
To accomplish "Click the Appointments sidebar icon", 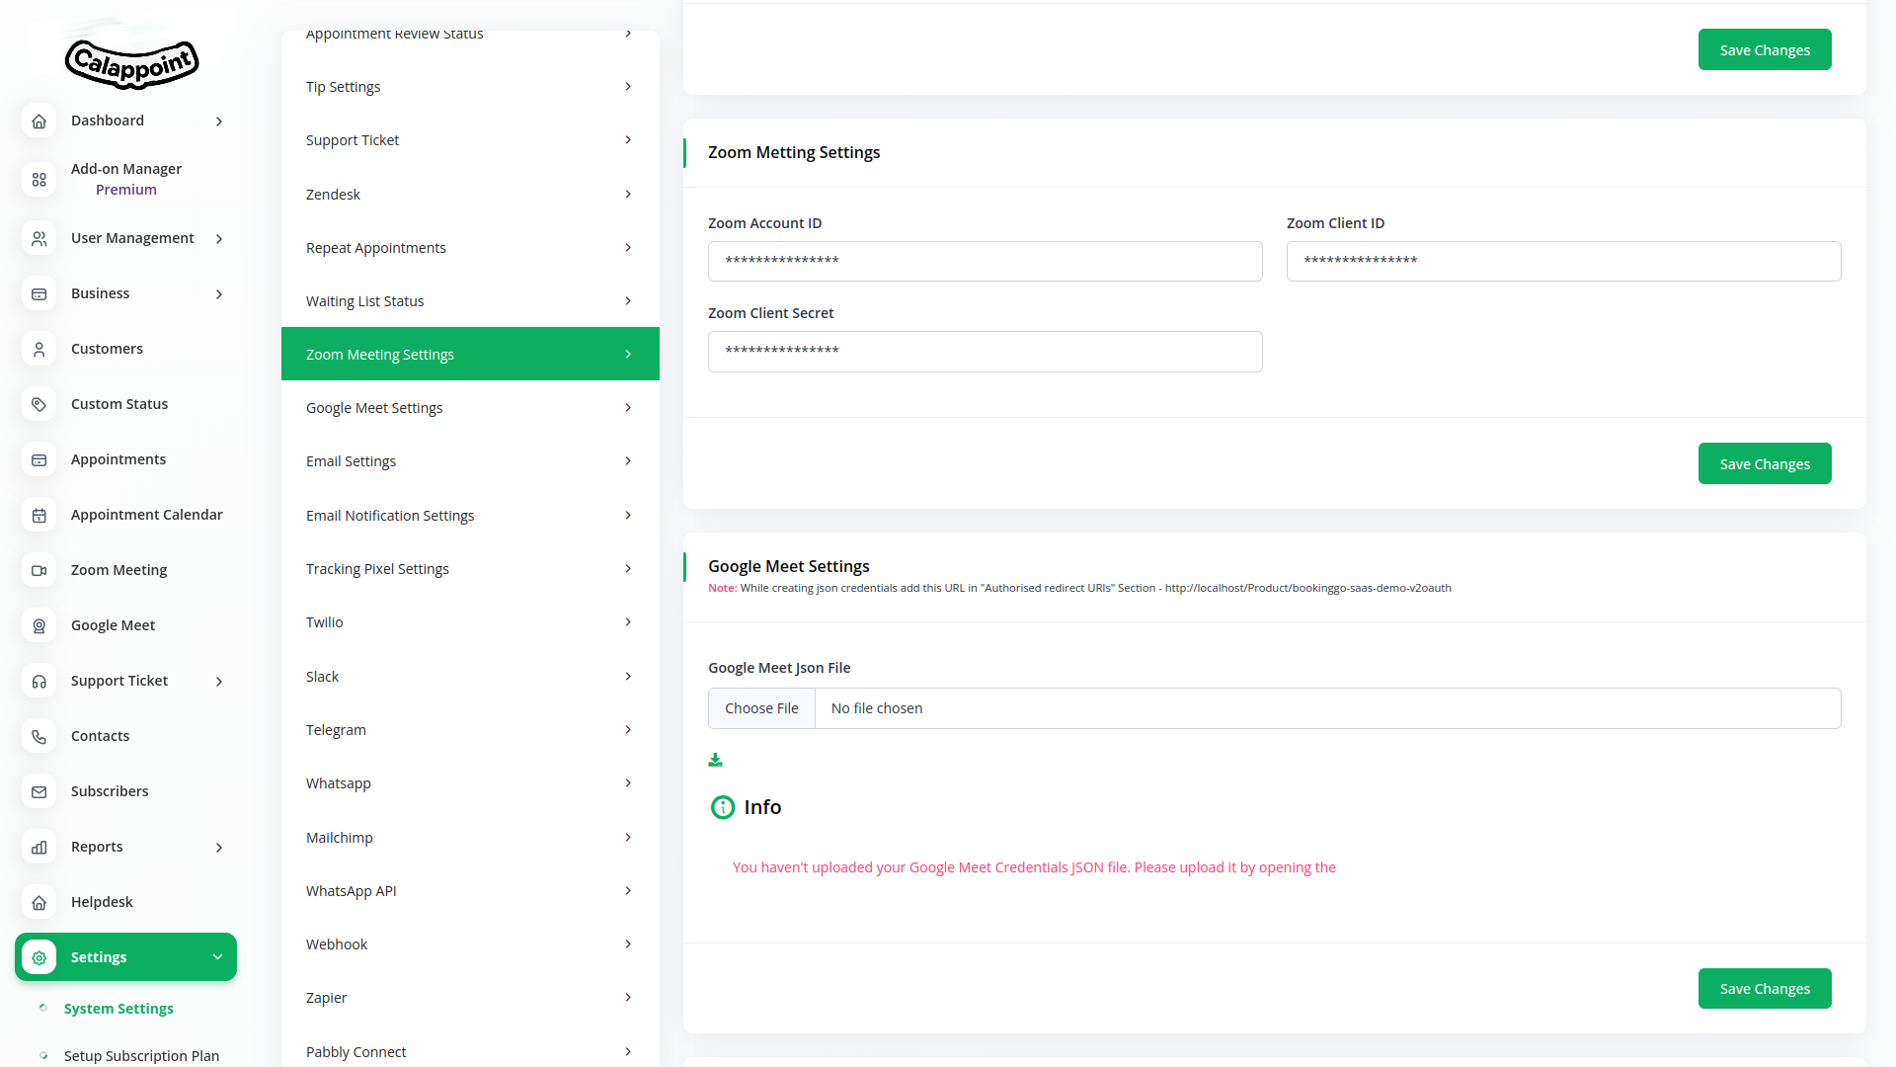I will point(39,460).
